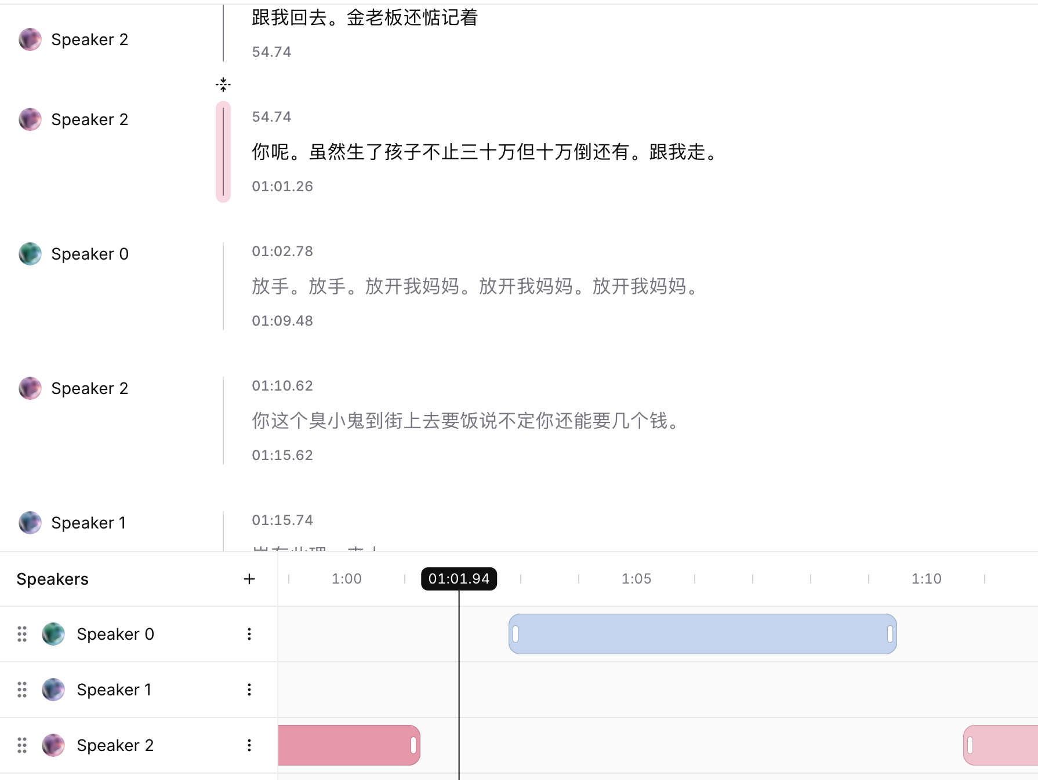Grab left trim handle of blue Speaker 0 clip
This screenshot has width=1038, height=780.
pyautogui.click(x=516, y=634)
